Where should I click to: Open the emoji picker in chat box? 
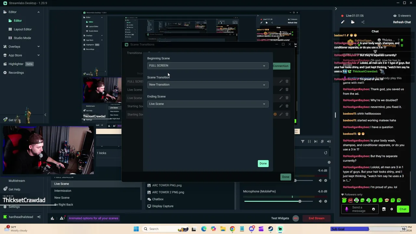(x=373, y=209)
